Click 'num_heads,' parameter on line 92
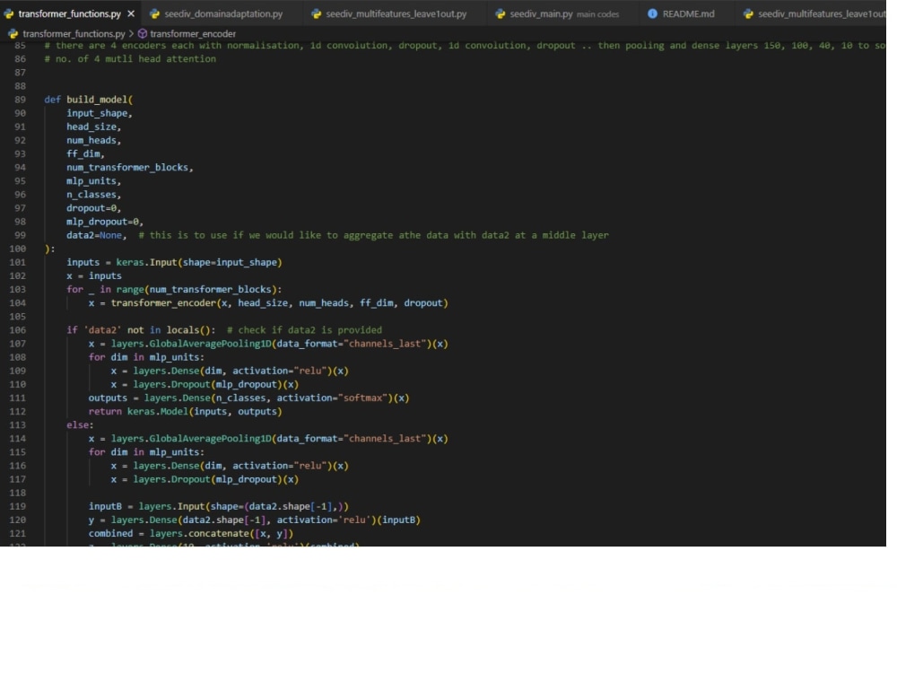The width and height of the screenshot is (897, 673). 94,140
